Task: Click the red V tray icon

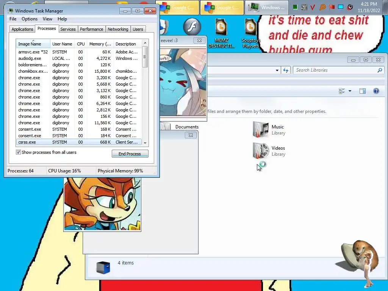Action: point(313,7)
